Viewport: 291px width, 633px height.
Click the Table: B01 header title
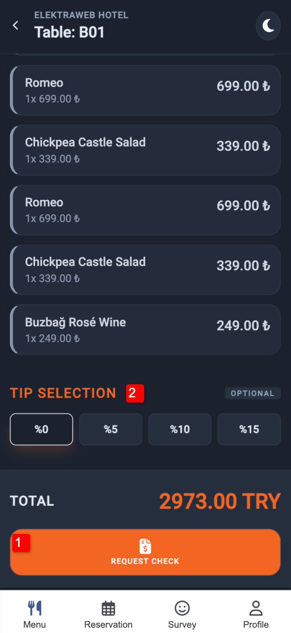(70, 33)
